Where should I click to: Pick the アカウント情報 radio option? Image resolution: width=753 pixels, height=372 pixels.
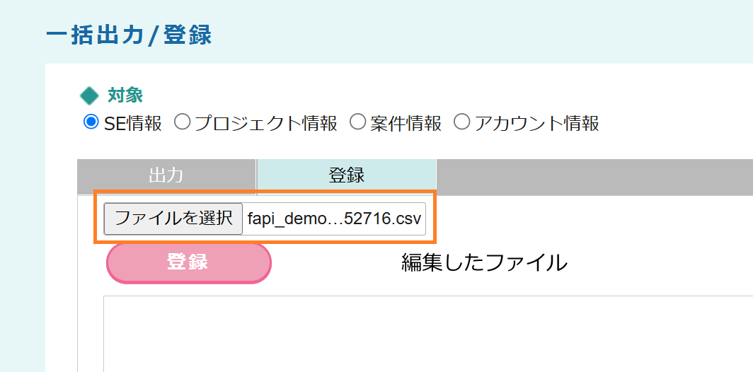click(x=461, y=122)
